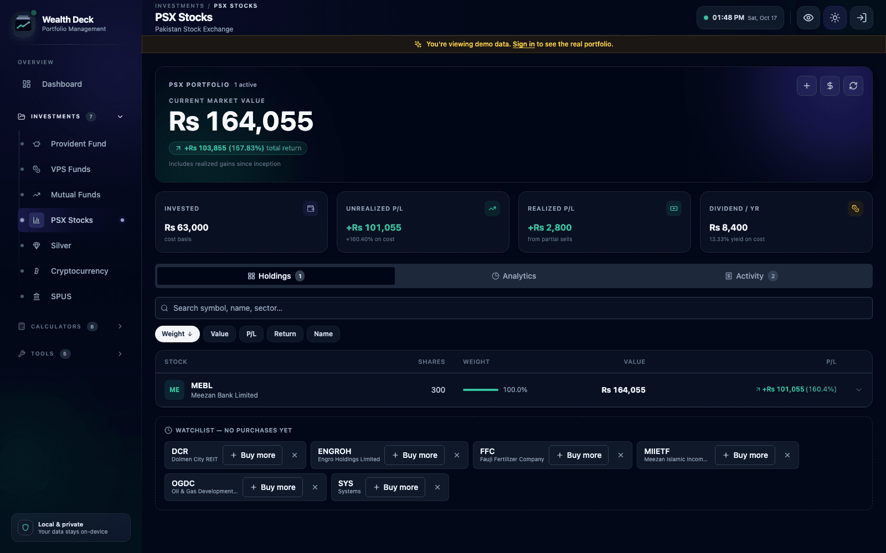886x553 pixels.
Task: Click the dollar sign currency icon
Action: pyautogui.click(x=830, y=86)
